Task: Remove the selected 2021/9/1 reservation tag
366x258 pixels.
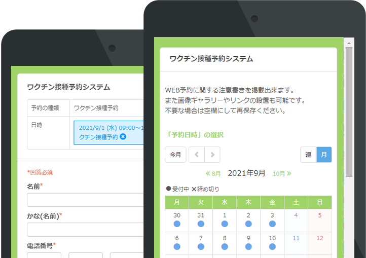Action: 123,137
